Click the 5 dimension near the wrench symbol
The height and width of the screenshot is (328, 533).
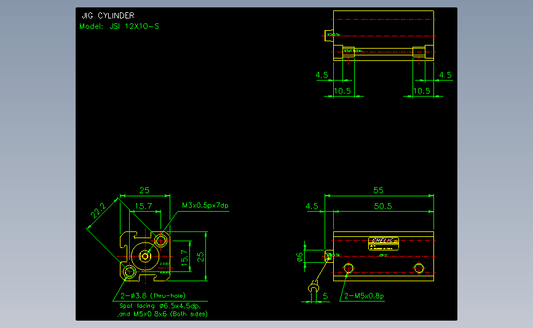325,296
